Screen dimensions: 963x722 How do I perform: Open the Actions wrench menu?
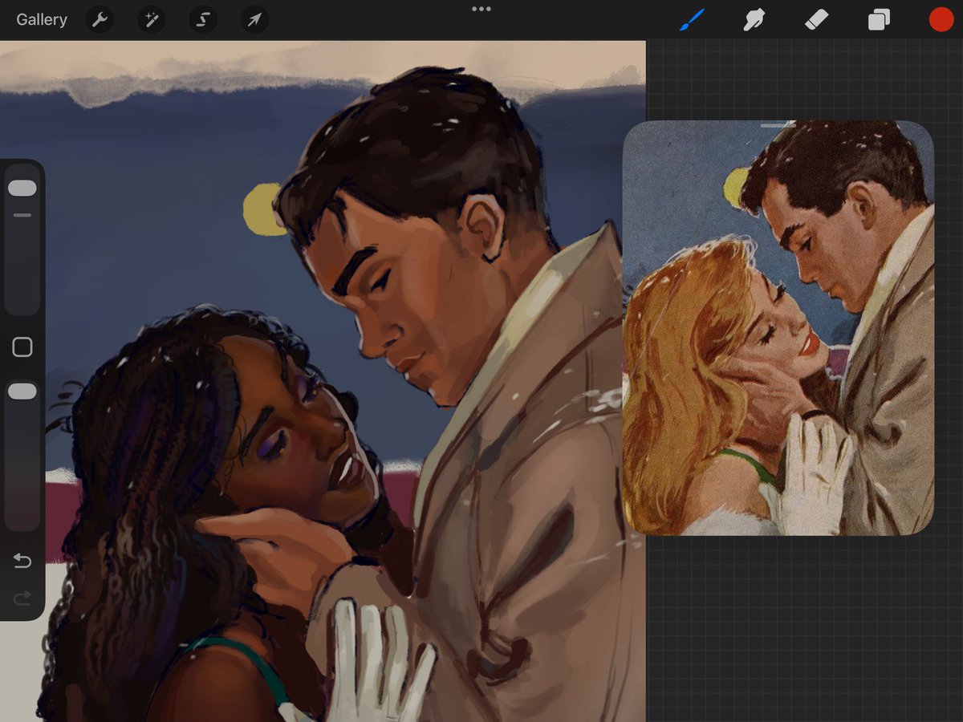[x=100, y=19]
